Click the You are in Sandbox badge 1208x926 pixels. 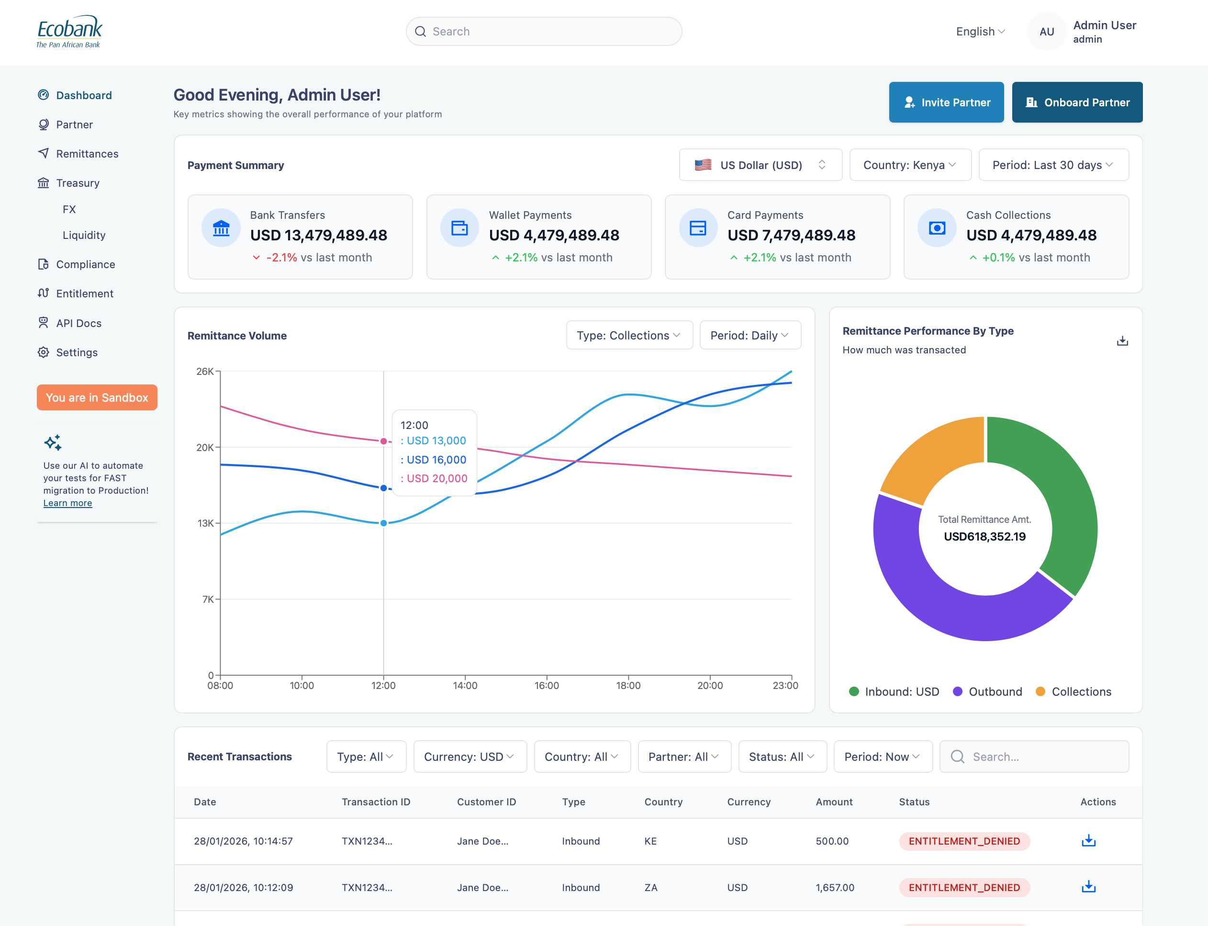tap(97, 397)
